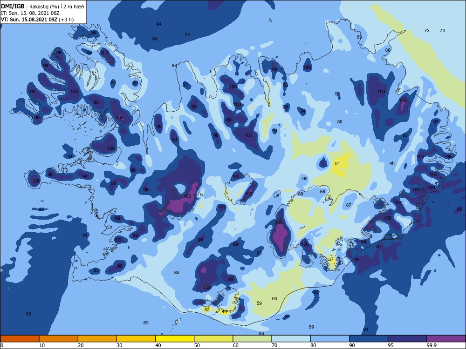Click the legend tick label 70
The width and height of the screenshot is (466, 349).
click(x=274, y=345)
